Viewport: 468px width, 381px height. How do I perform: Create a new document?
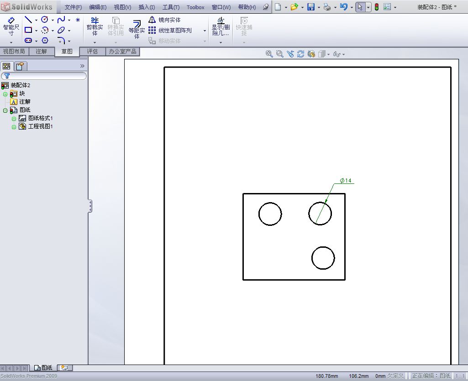pos(278,7)
